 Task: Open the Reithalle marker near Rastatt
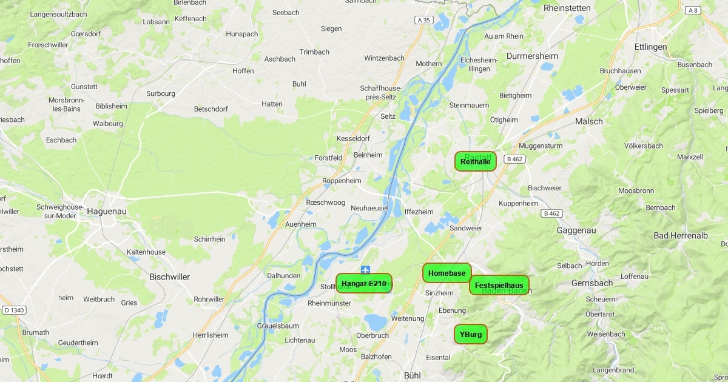[x=476, y=161]
